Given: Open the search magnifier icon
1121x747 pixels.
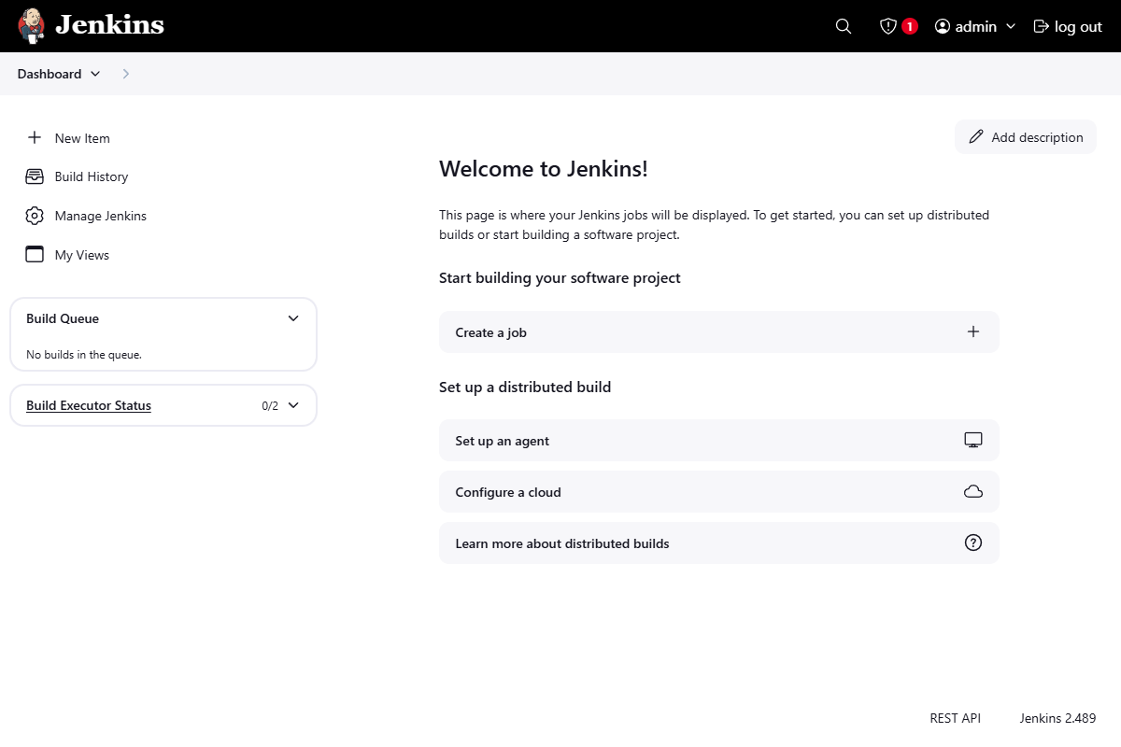Looking at the screenshot, I should pyautogui.click(x=843, y=26).
